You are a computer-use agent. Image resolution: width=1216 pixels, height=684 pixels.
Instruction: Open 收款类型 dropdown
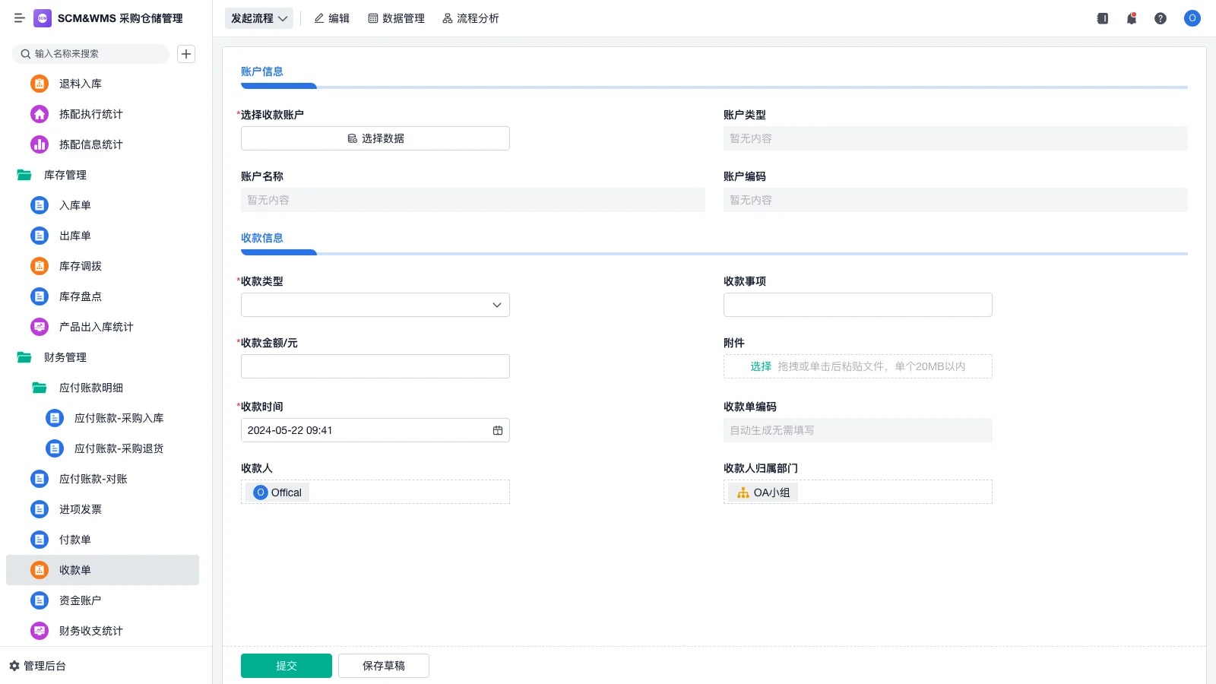(x=375, y=305)
